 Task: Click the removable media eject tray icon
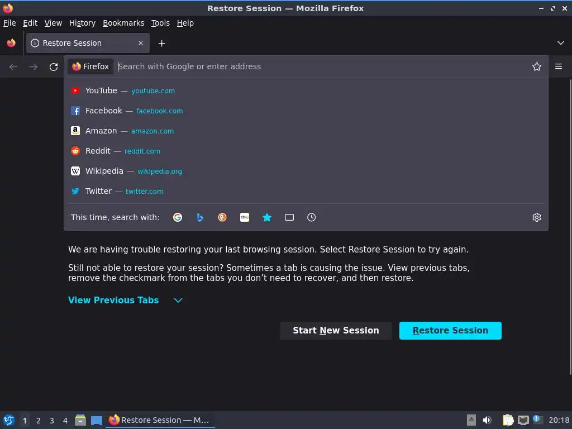471,420
